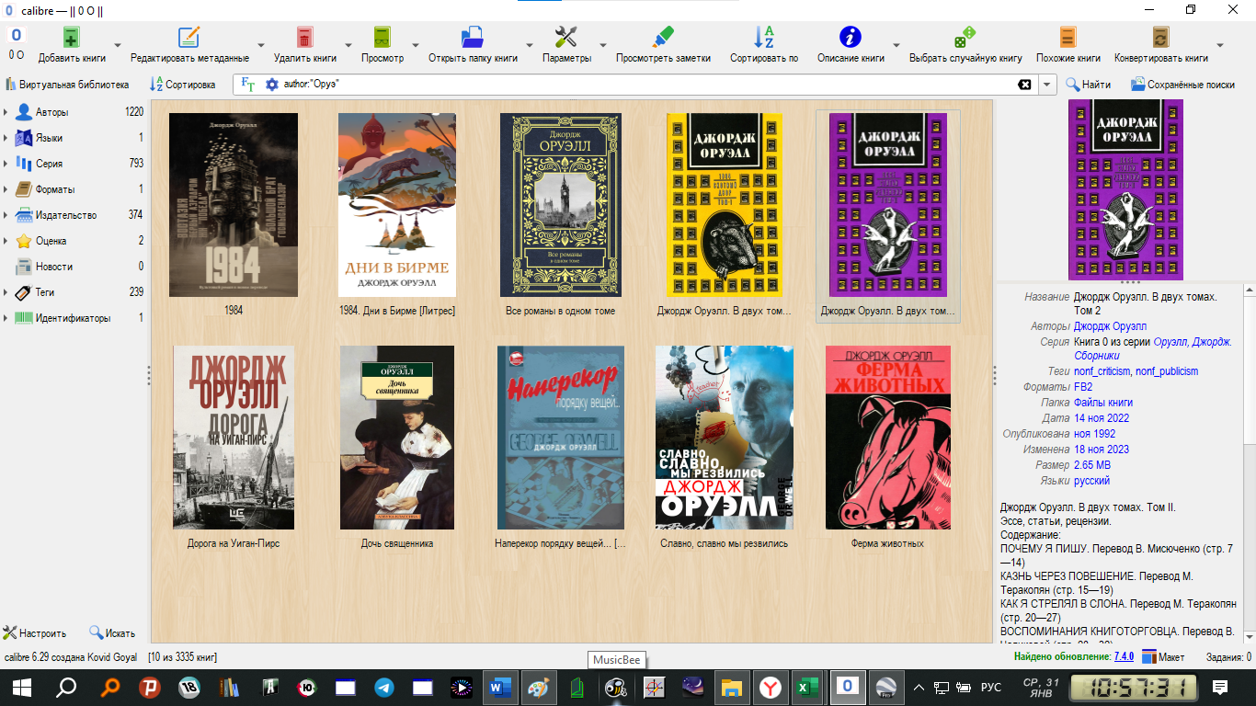The image size is (1256, 706).
Task: Click Открыть папку книги folder icon
Action: pos(473,37)
